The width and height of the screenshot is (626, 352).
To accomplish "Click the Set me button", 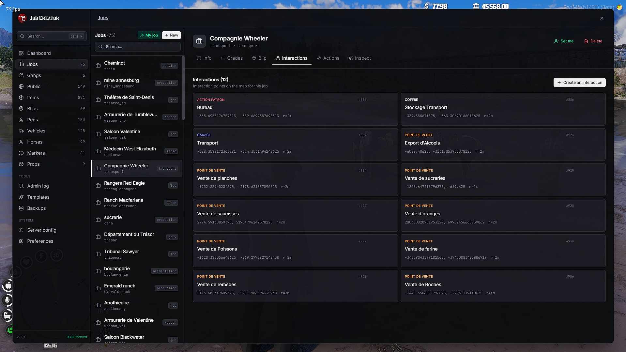I will coord(564,41).
